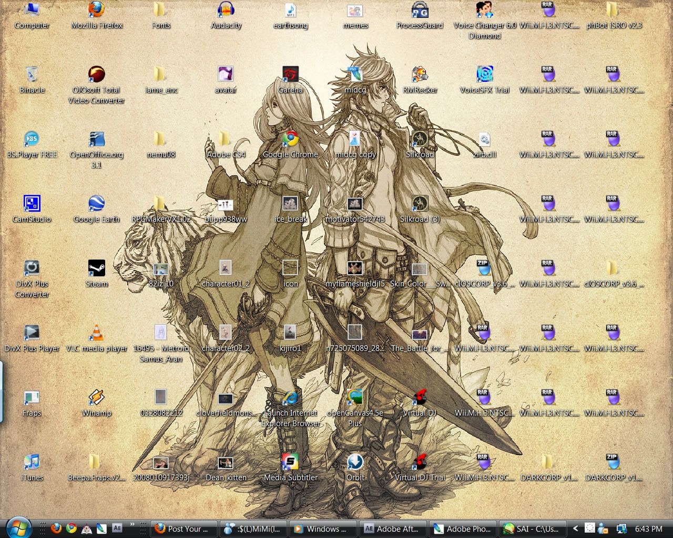Launch the Virtual DJ Trial shortcut
This screenshot has width=673, height=538.
(x=420, y=468)
